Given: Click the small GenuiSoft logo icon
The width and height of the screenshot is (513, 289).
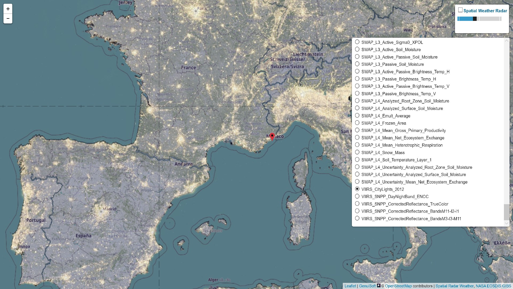Looking at the screenshot, I should [379, 286].
